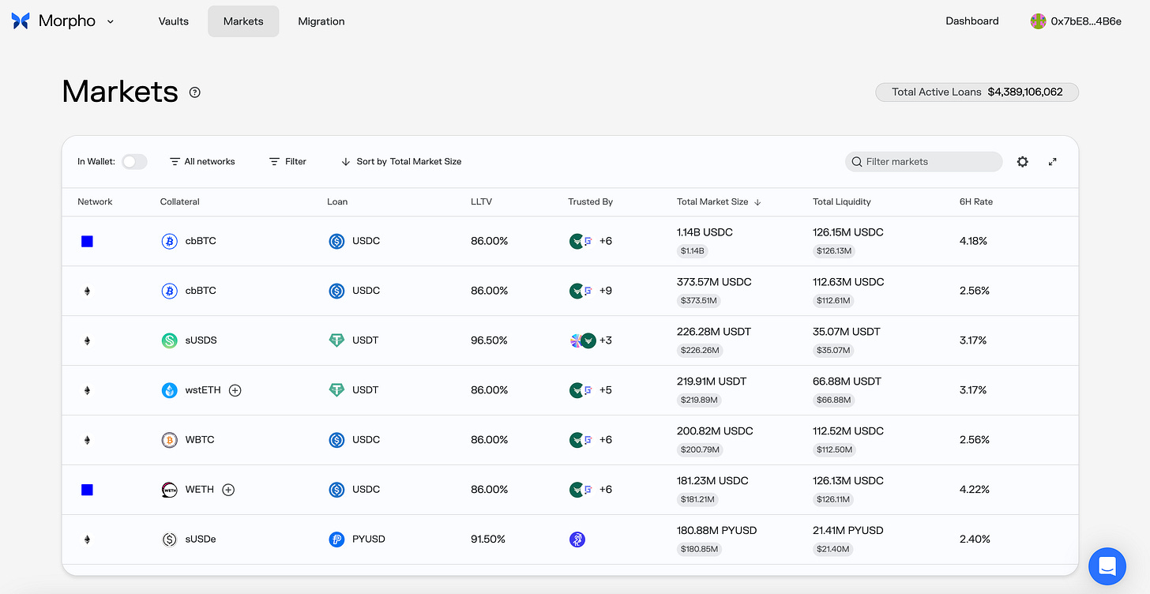Click +3 trusted by count

[606, 340]
